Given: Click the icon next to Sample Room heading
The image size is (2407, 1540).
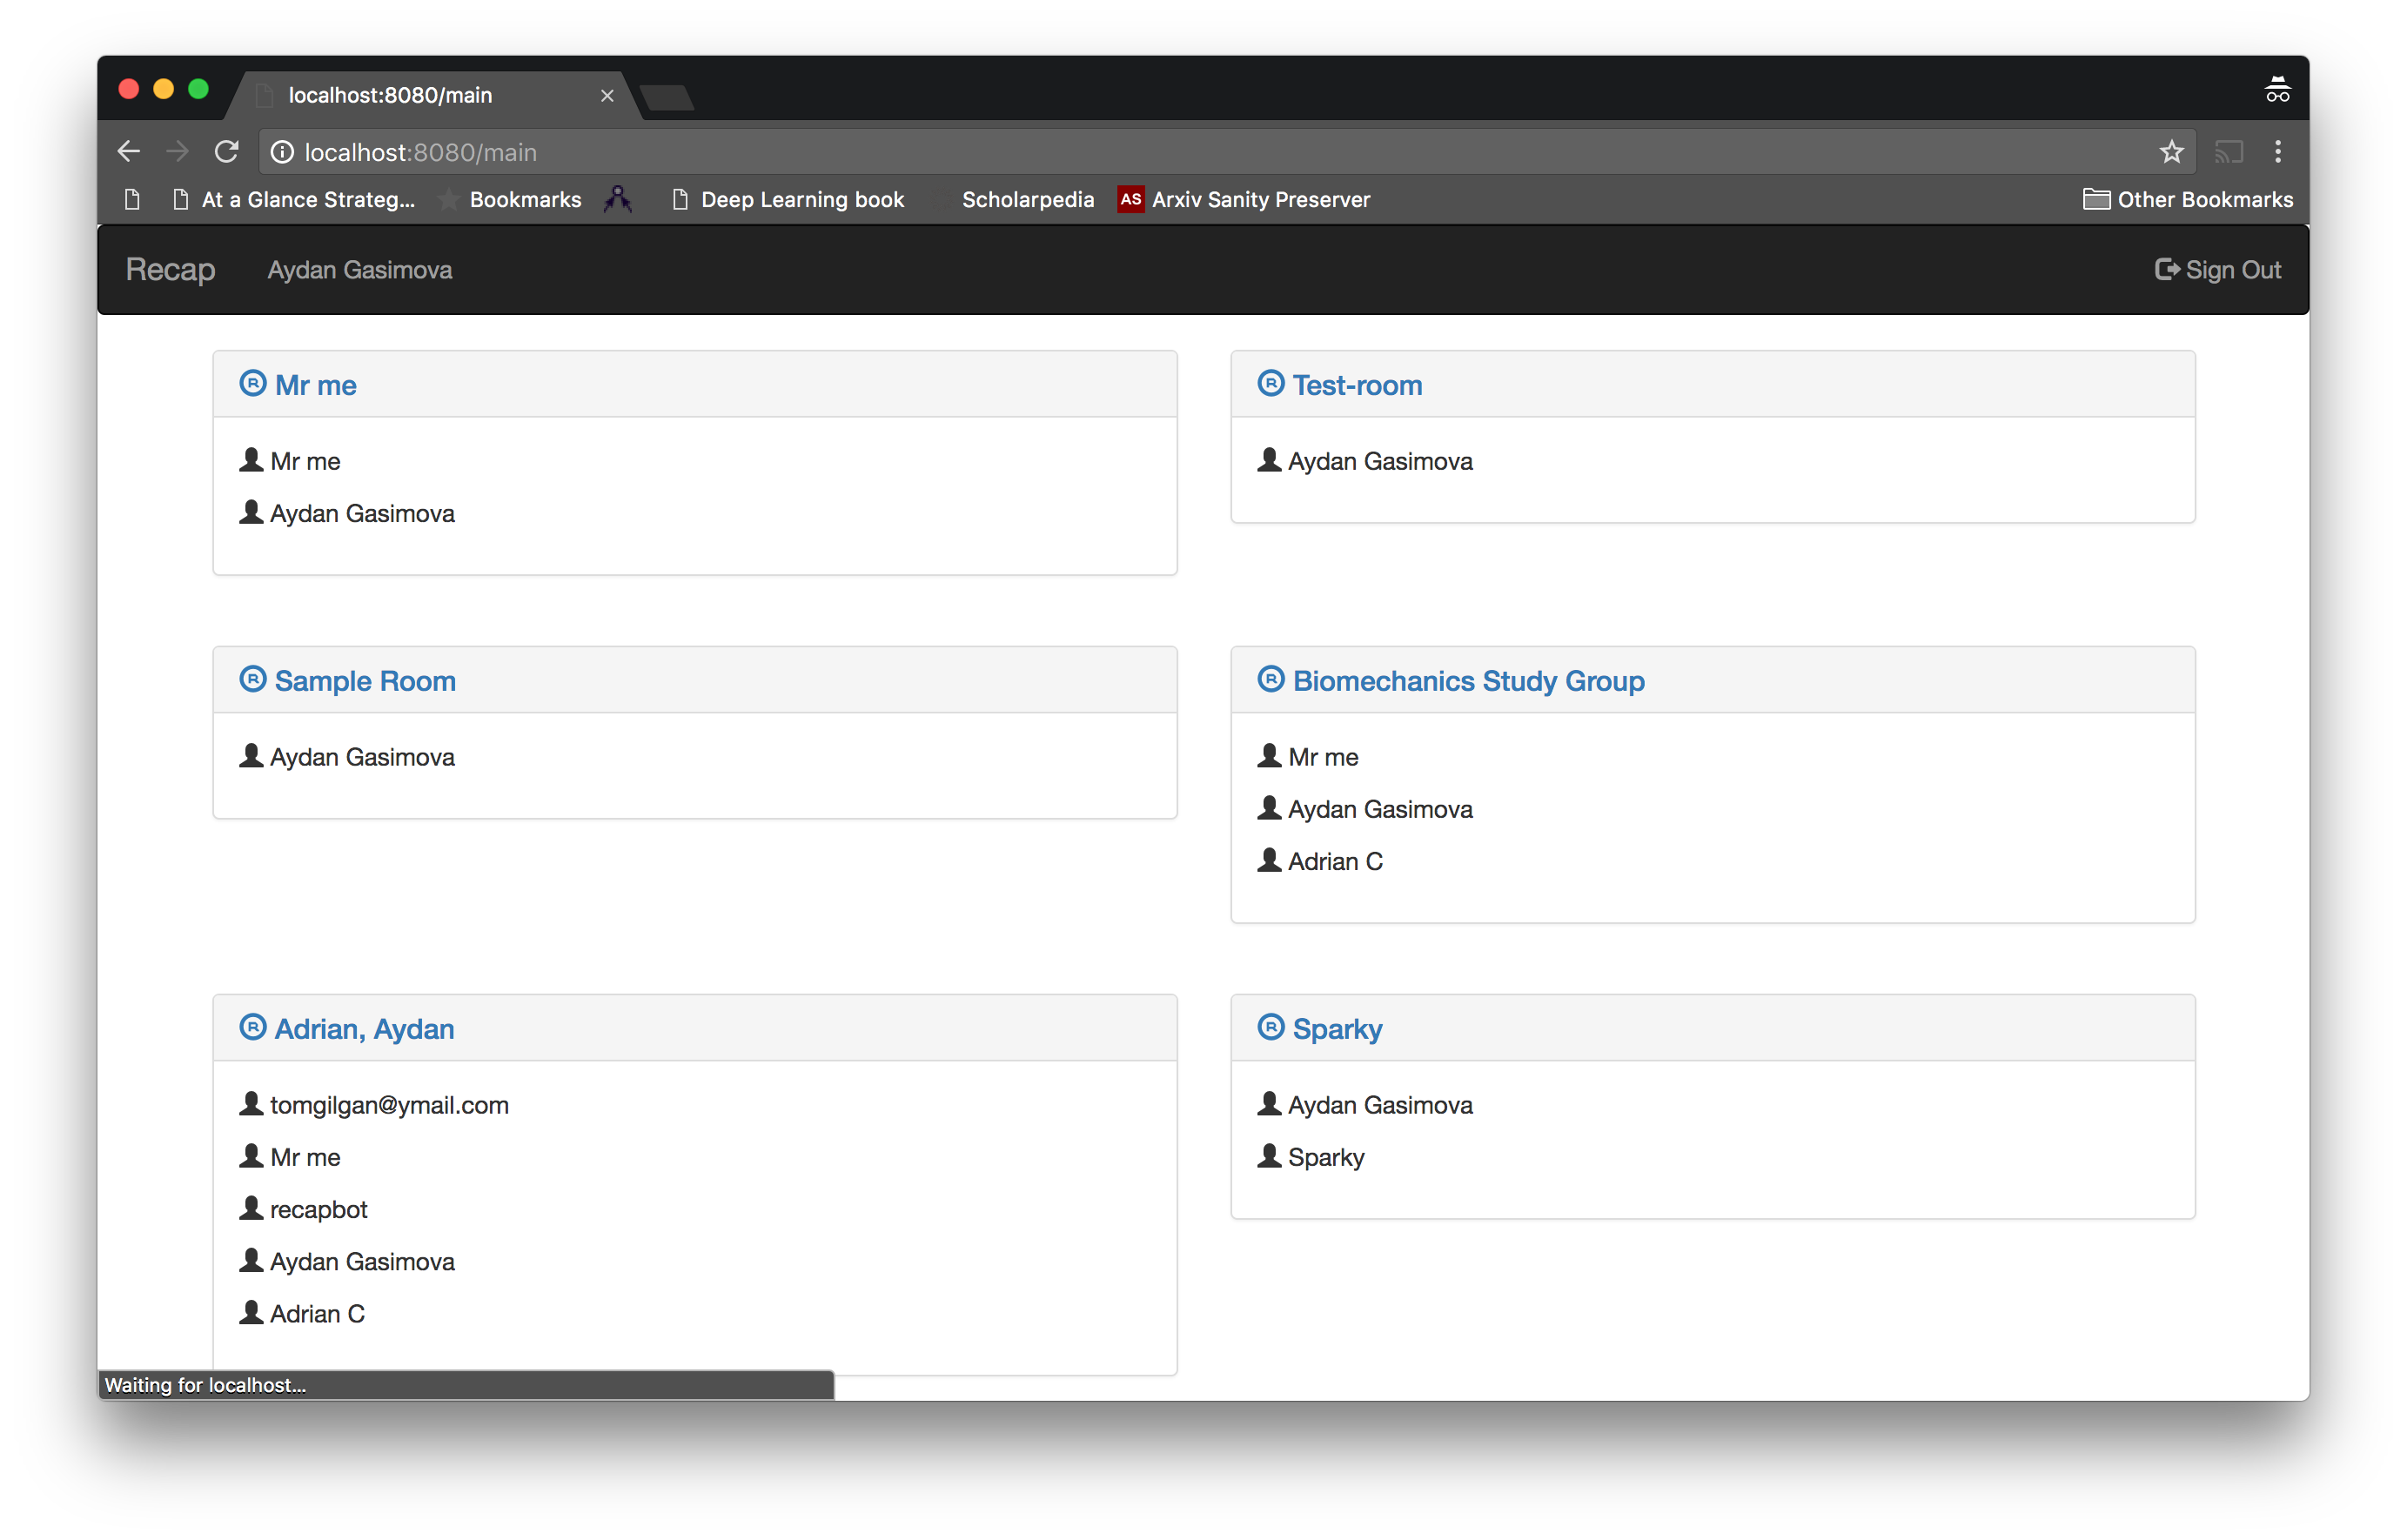Looking at the screenshot, I should click(253, 679).
